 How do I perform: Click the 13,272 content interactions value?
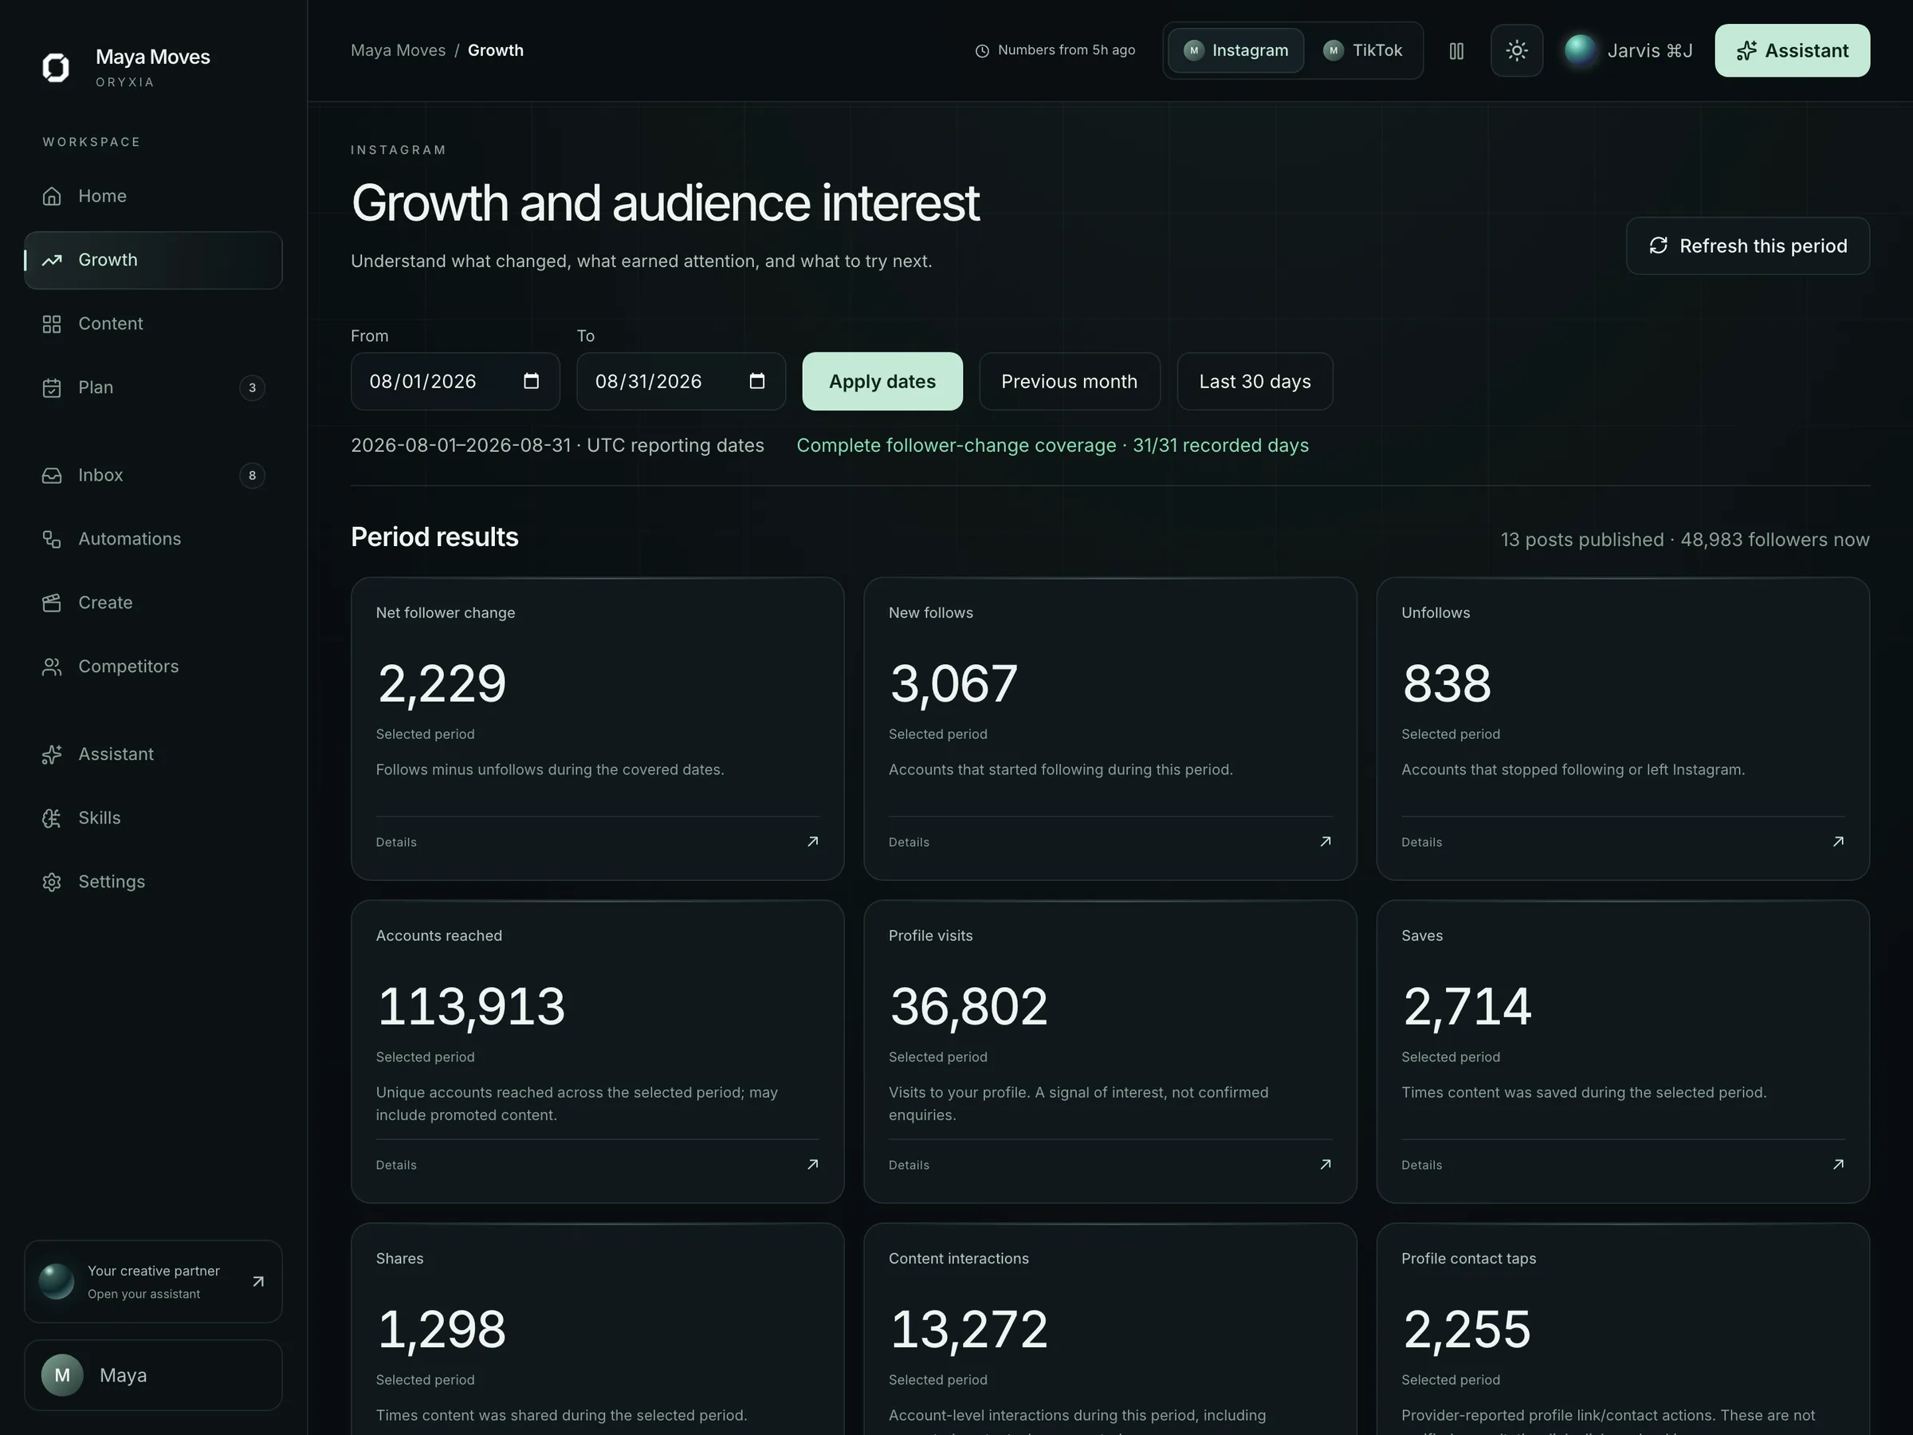[x=968, y=1330]
